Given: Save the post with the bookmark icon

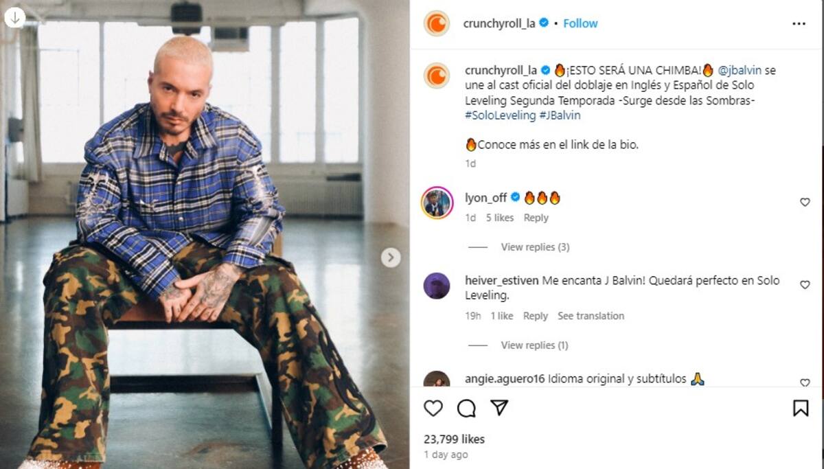Looking at the screenshot, I should pyautogui.click(x=801, y=409).
